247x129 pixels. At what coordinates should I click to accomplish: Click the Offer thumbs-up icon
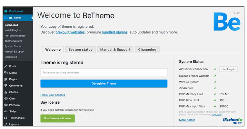[x=6, y=99]
